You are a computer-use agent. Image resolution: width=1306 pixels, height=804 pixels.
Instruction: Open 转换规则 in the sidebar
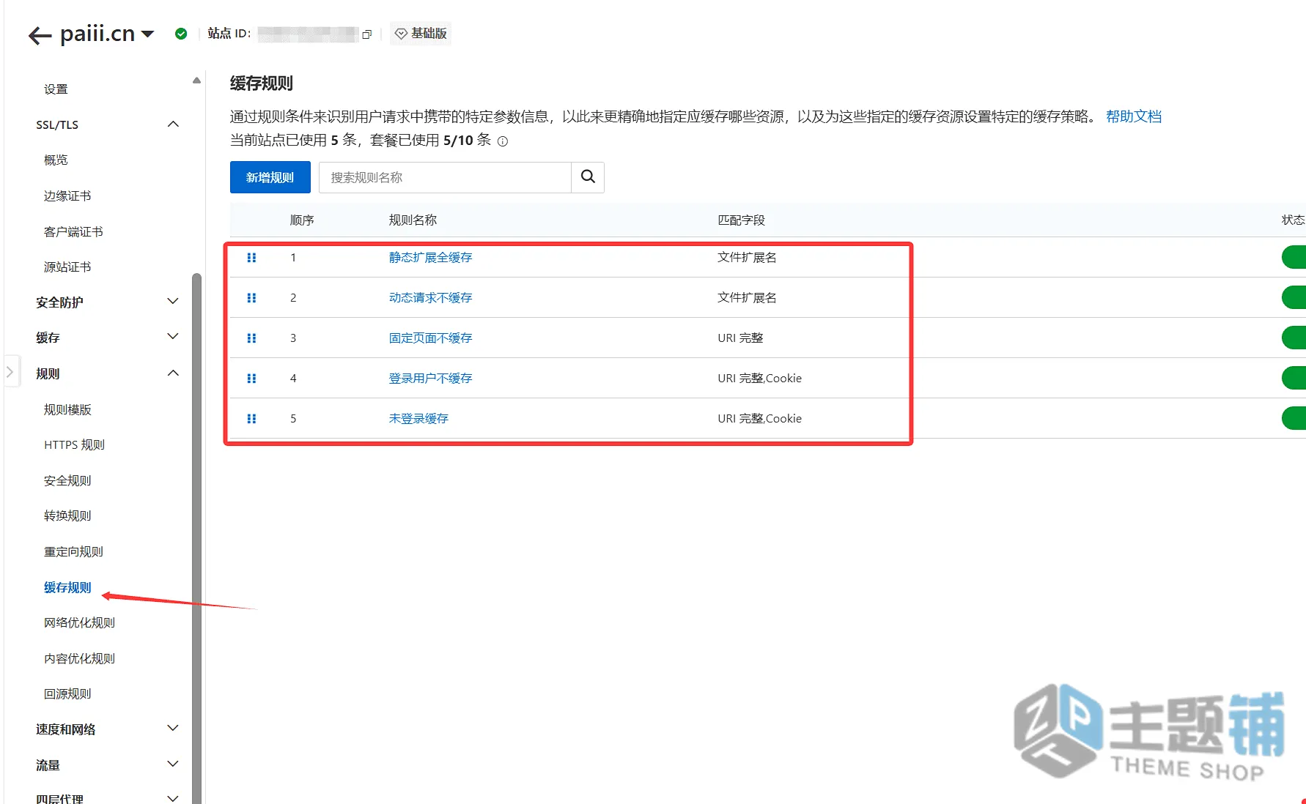[67, 516]
